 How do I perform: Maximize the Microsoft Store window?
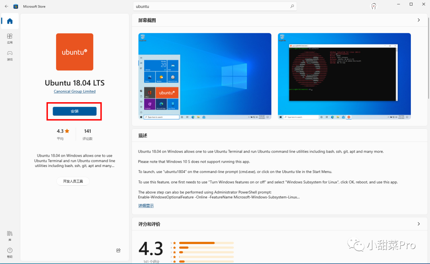point(411,4)
